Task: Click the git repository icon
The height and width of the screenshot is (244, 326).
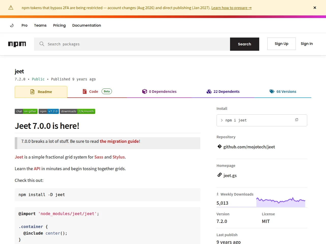Action: (220, 146)
